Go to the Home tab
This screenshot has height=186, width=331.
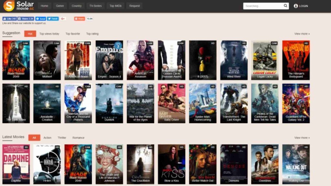[44, 6]
